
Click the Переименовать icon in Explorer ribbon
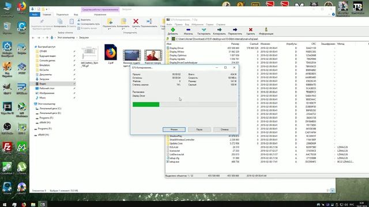(149, 21)
